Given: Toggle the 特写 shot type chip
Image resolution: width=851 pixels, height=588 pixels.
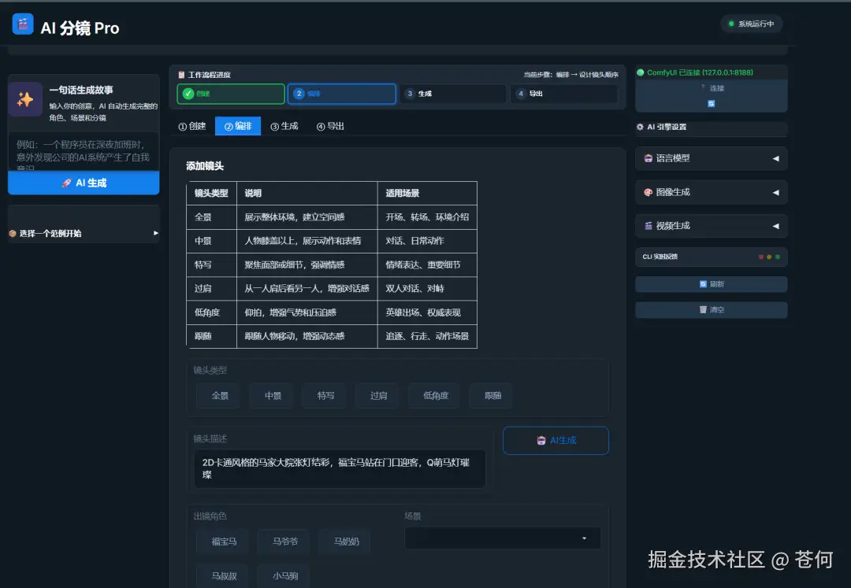Looking at the screenshot, I should tap(324, 396).
